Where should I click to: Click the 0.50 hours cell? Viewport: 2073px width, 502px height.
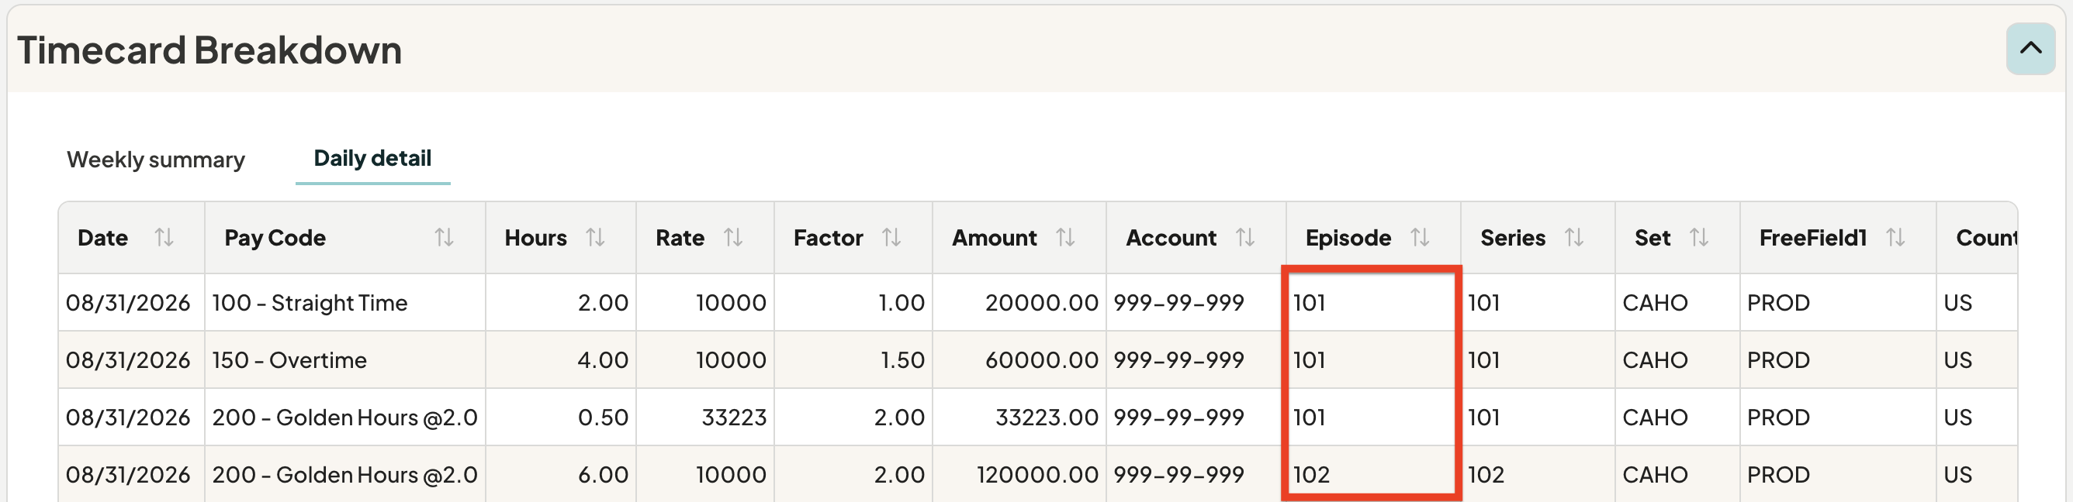coord(561,418)
